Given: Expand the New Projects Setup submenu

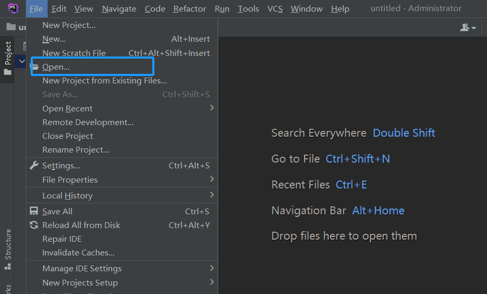Looking at the screenshot, I should click(x=212, y=282).
